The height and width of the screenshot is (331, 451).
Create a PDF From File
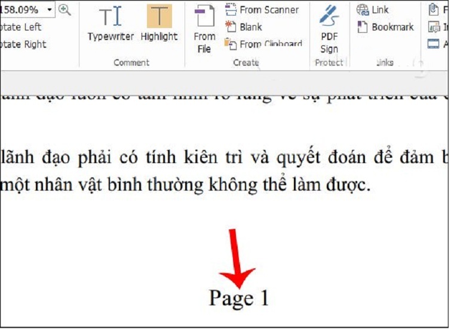point(204,30)
